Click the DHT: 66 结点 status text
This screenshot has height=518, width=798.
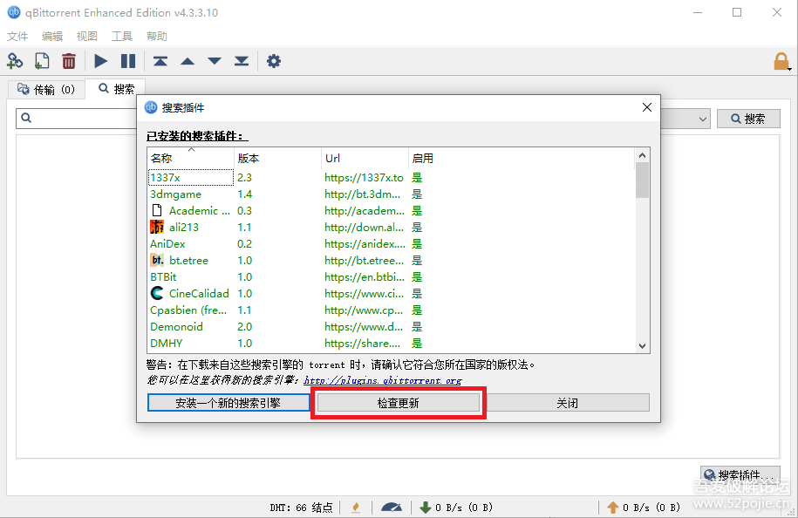[301, 508]
